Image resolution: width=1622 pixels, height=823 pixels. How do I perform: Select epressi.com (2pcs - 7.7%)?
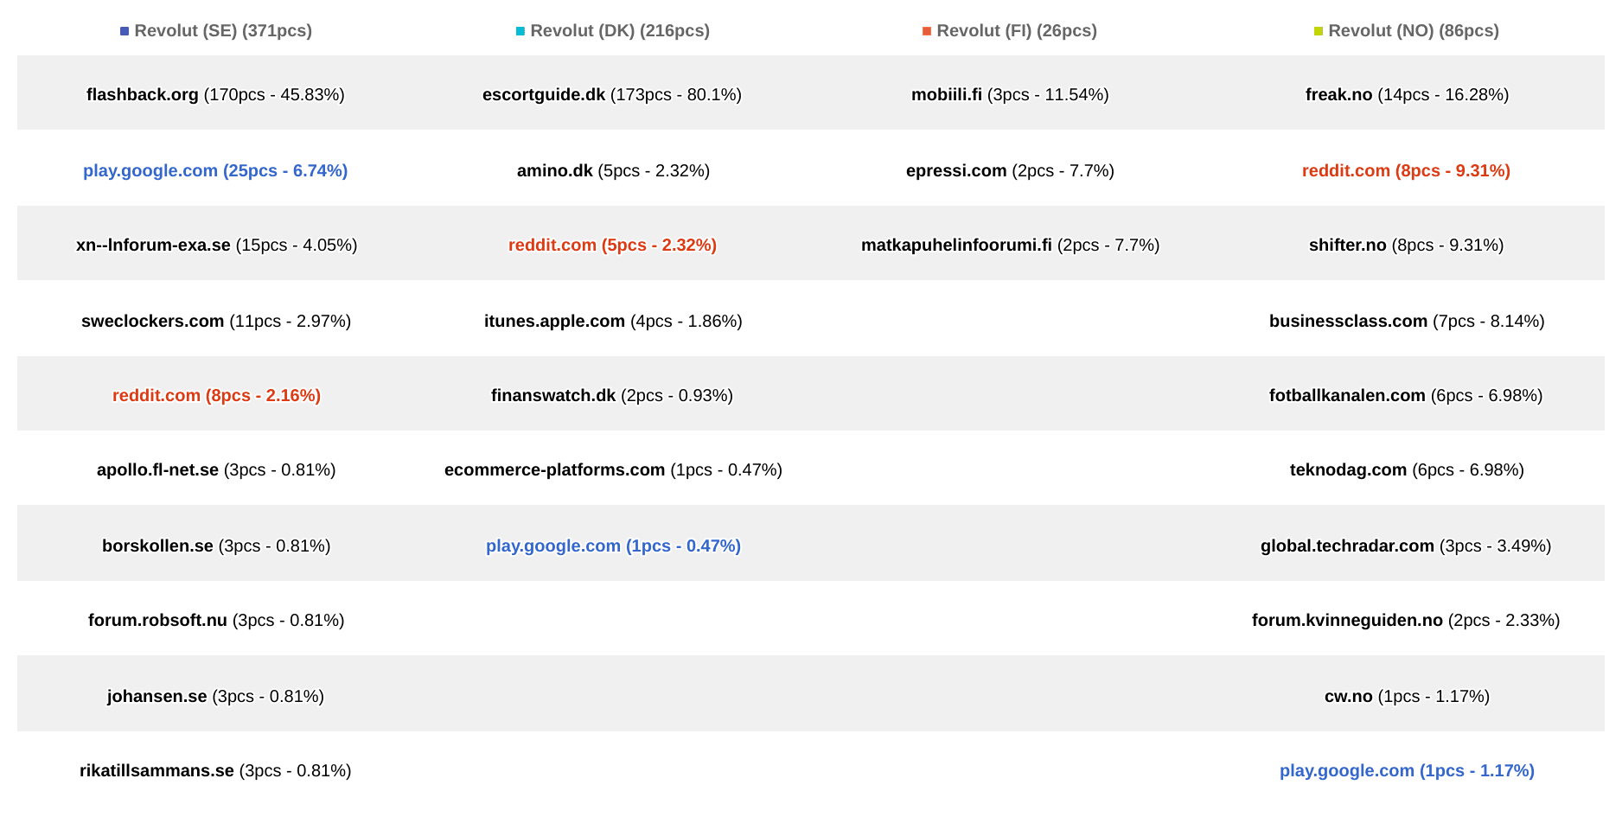(x=1010, y=171)
